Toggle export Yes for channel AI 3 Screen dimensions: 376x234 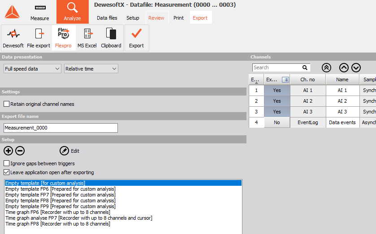(277, 112)
